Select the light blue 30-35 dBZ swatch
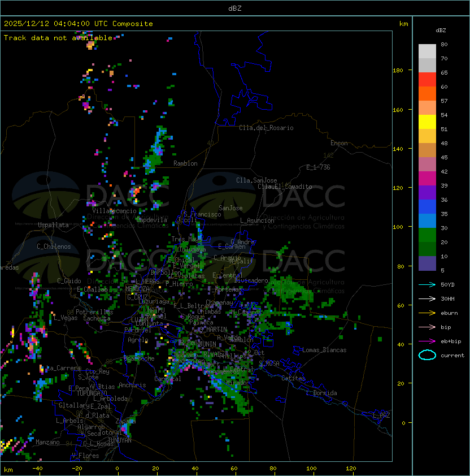Viewport: 470px width, 476px height. 427,220
